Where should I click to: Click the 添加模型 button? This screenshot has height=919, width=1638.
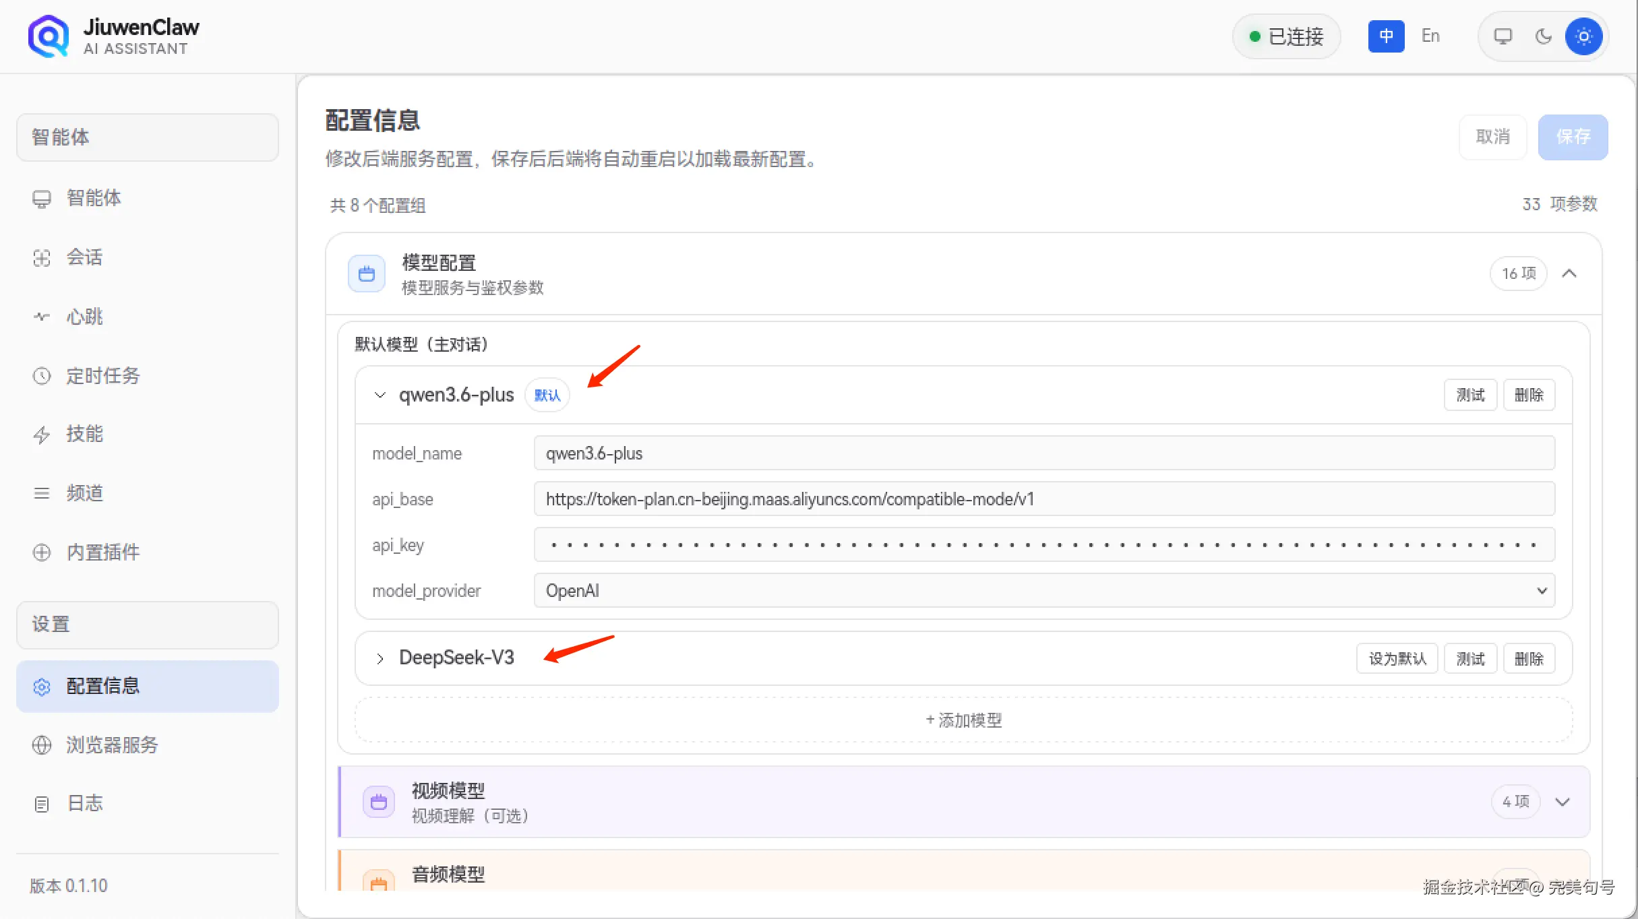point(964,720)
